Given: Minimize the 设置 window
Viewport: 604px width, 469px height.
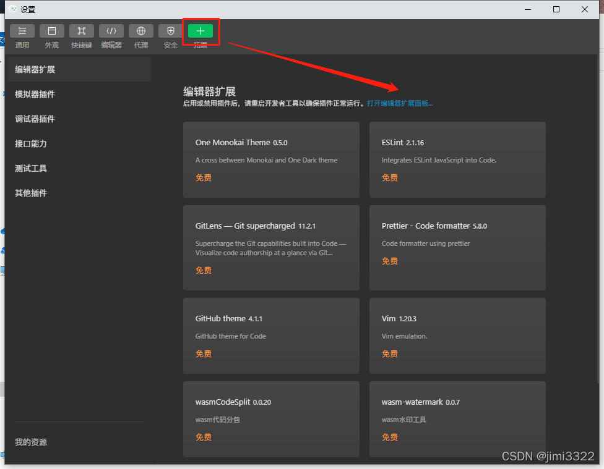Looking at the screenshot, I should tap(528, 9).
